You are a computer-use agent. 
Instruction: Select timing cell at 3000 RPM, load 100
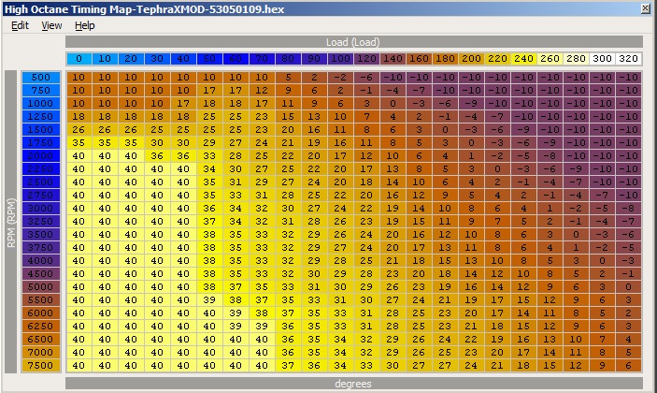[x=341, y=208]
